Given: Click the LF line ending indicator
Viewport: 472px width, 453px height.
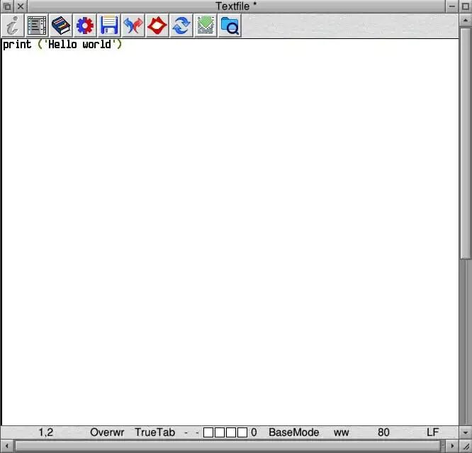Looking at the screenshot, I should [x=432, y=432].
